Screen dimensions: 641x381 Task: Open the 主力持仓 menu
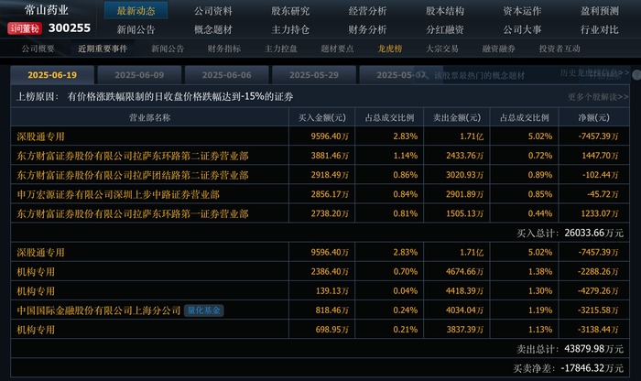pos(290,29)
